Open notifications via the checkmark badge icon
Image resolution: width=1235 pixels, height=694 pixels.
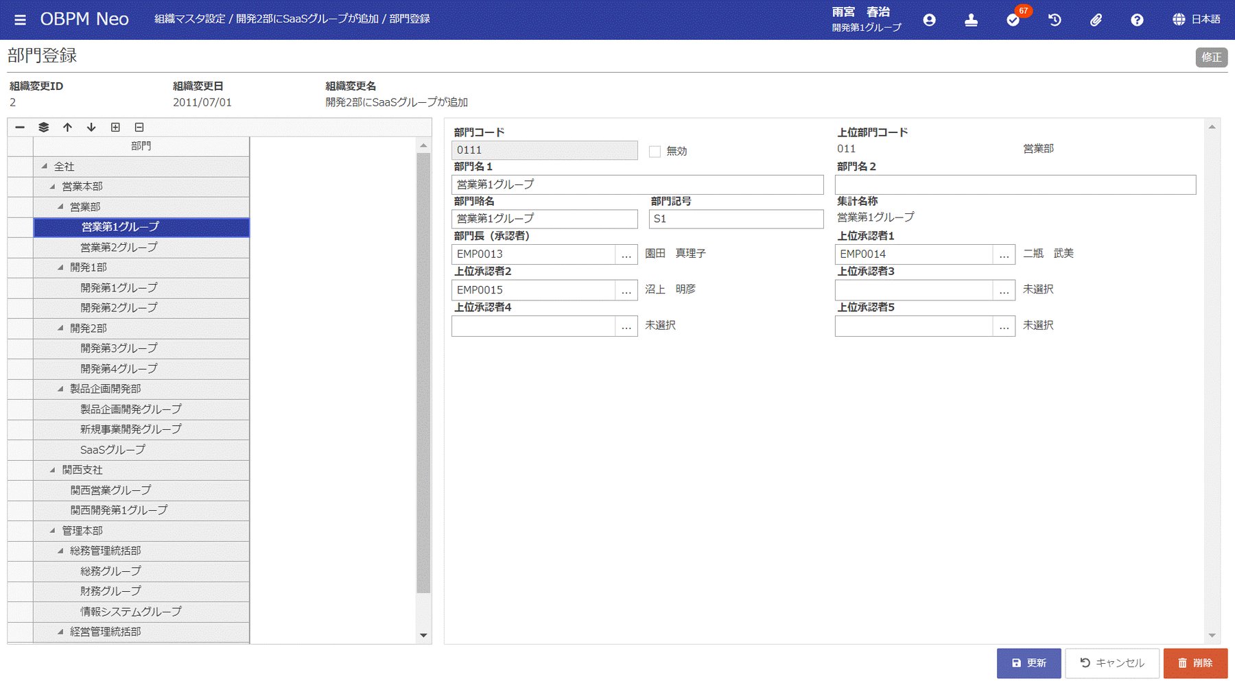click(x=1013, y=20)
